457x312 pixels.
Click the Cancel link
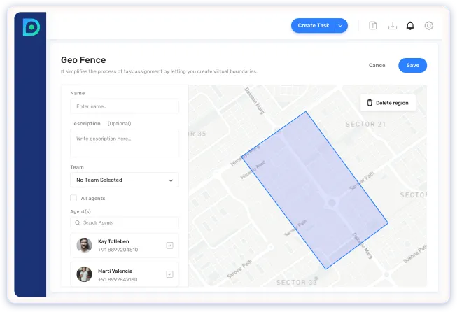(377, 65)
